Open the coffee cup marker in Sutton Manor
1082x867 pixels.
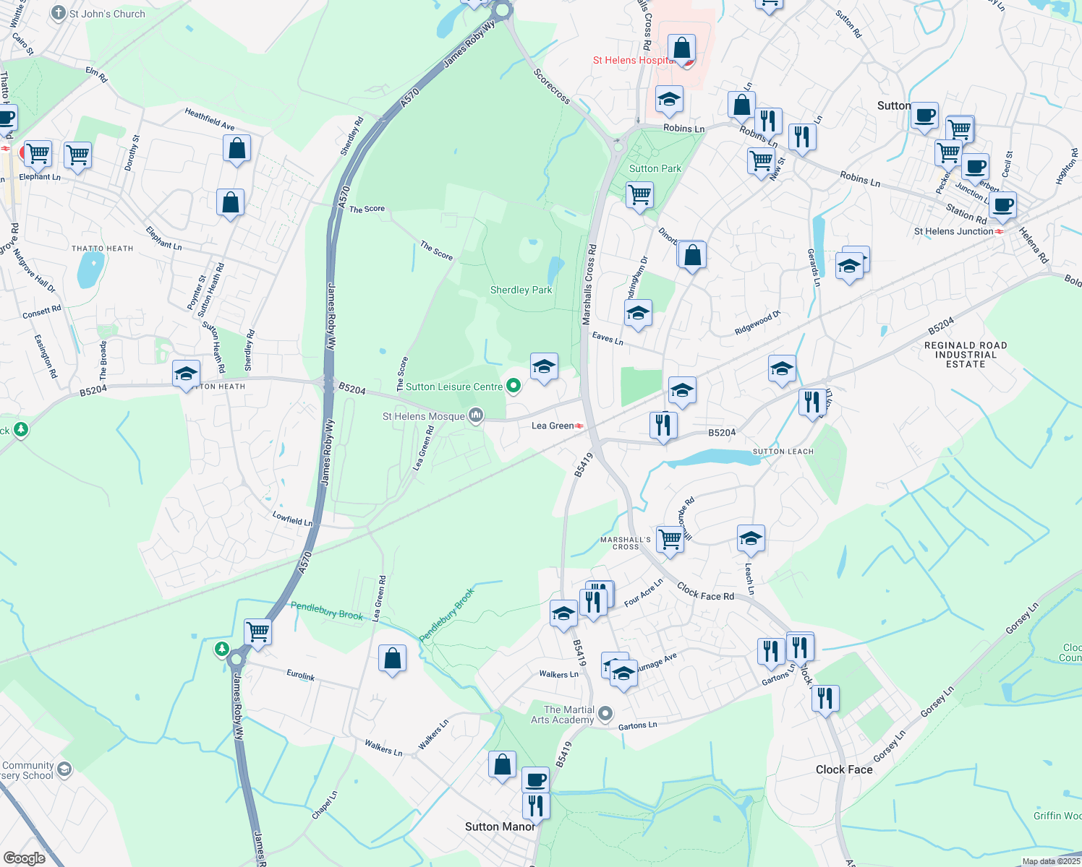(x=535, y=780)
